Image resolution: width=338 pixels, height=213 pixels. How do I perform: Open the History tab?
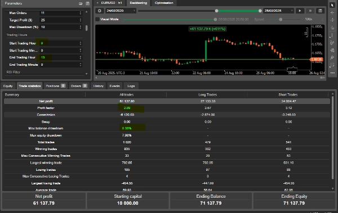click(98, 86)
